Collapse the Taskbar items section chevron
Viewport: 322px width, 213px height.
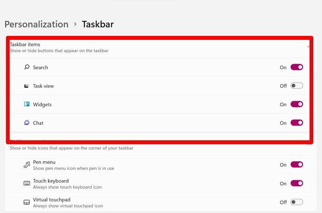pos(309,47)
